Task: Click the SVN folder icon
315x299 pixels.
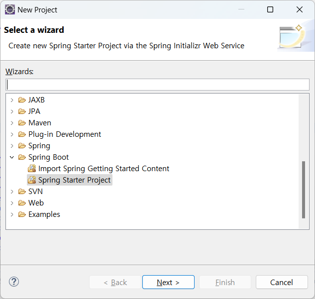Action: (x=22, y=192)
